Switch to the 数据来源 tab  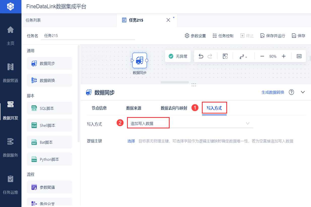tap(134, 108)
